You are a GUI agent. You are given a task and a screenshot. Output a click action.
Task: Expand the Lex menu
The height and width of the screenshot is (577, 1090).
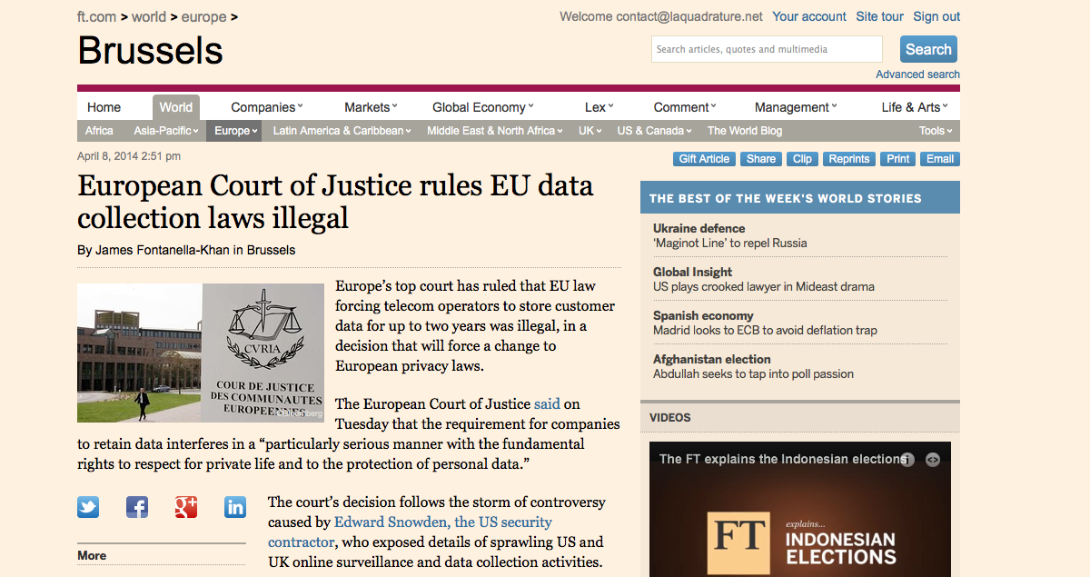click(x=599, y=107)
